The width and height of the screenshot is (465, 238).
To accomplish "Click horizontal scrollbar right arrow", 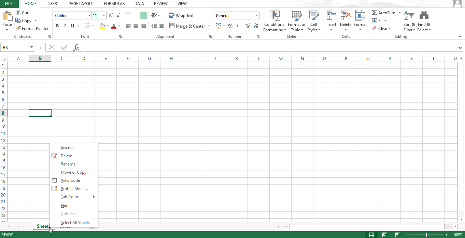I will (455, 226).
